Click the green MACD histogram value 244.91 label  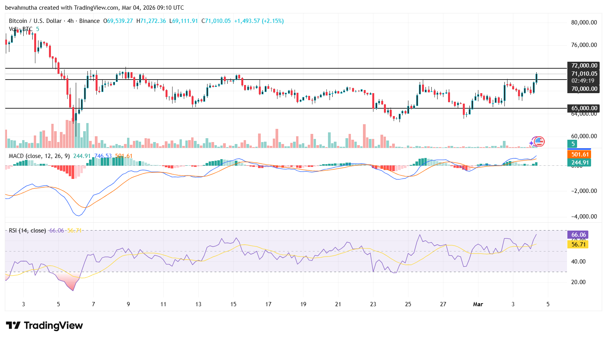point(579,163)
